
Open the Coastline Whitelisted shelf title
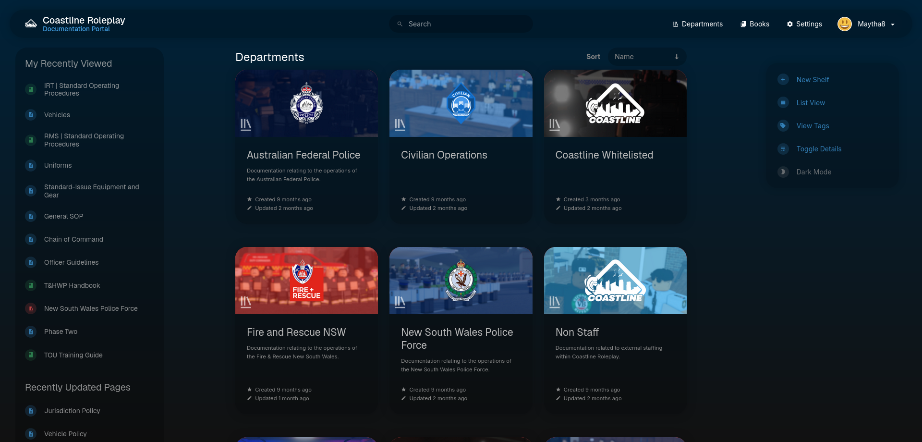click(604, 155)
